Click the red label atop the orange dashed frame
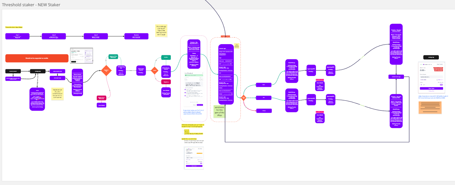Image resolution: width=455 pixels, height=185 pixels. pos(225,36)
